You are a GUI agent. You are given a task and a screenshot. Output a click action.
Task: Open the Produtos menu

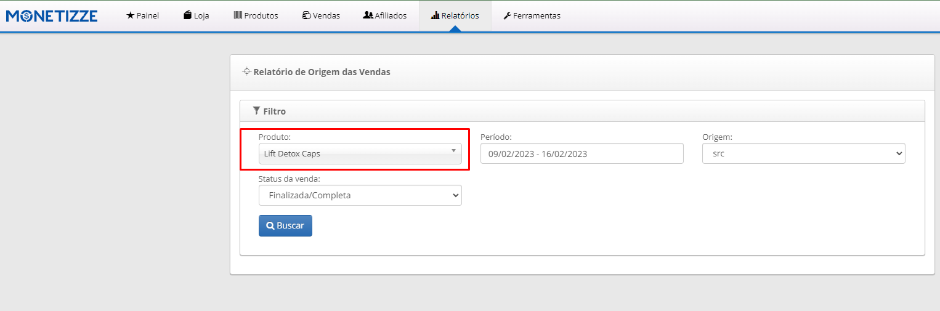[x=256, y=15]
